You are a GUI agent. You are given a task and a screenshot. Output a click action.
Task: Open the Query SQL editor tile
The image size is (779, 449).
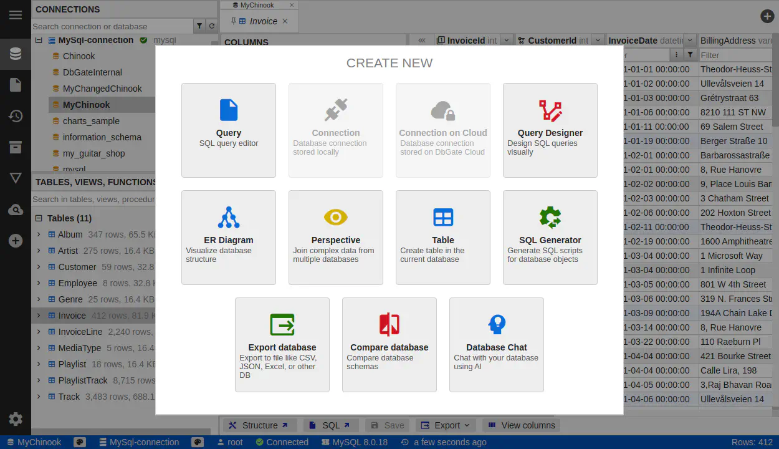pos(229,130)
